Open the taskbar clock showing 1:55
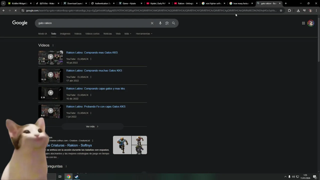This screenshot has width=320, height=180. pos(305,177)
